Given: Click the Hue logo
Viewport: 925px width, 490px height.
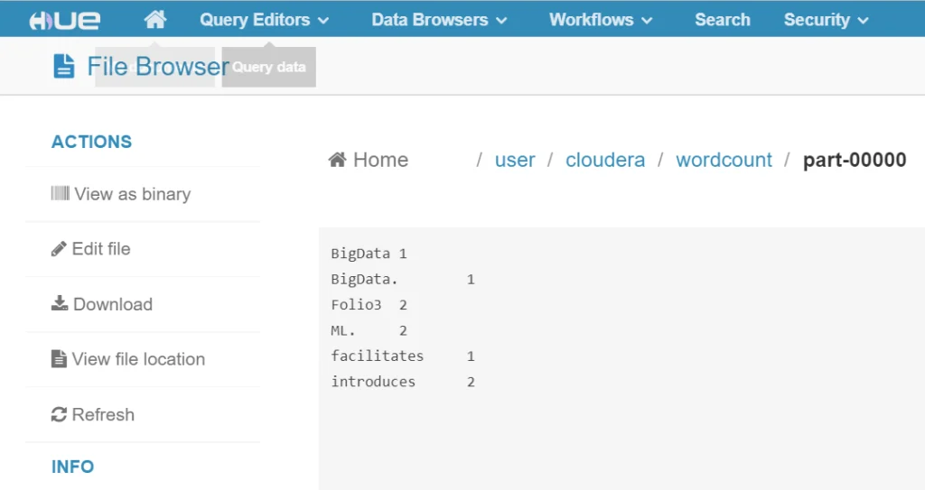Looking at the screenshot, I should click(65, 21).
